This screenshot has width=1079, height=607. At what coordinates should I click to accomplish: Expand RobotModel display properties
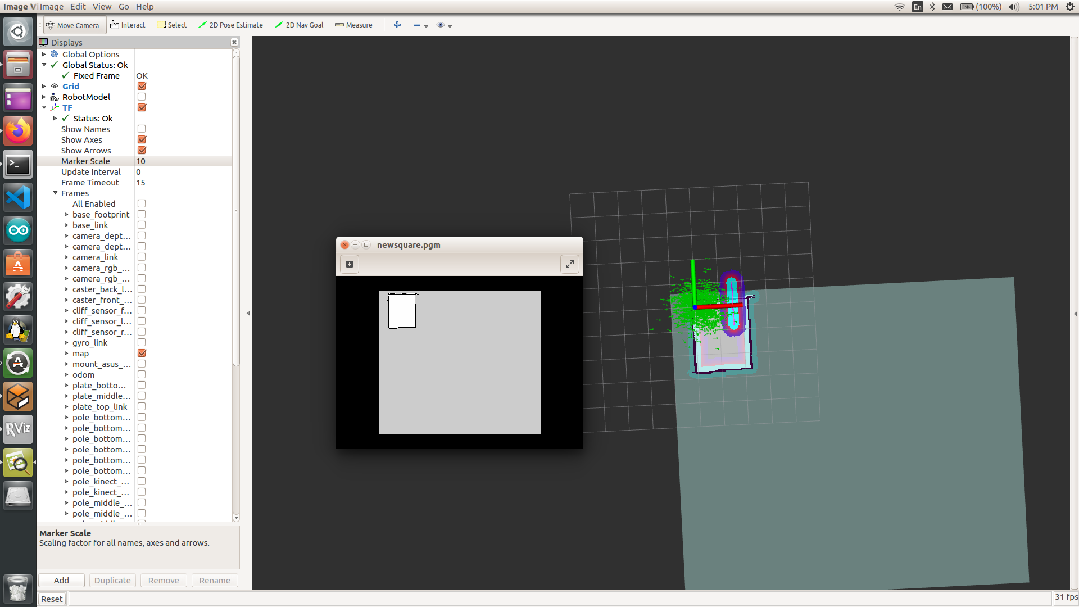point(44,97)
